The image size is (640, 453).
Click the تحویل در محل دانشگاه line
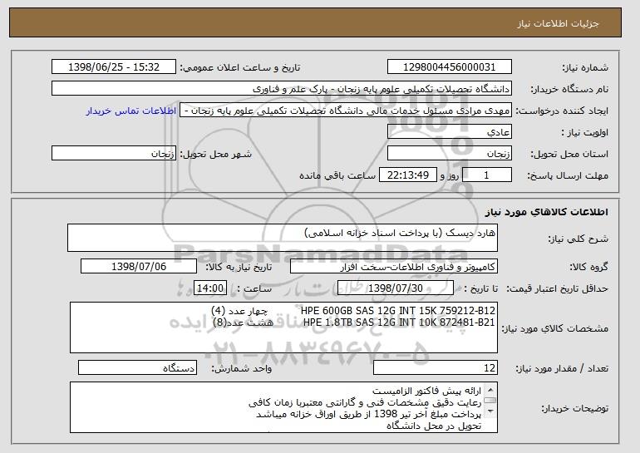click(x=434, y=426)
